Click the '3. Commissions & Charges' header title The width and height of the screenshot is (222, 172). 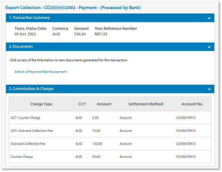pyautogui.click(x=32, y=89)
